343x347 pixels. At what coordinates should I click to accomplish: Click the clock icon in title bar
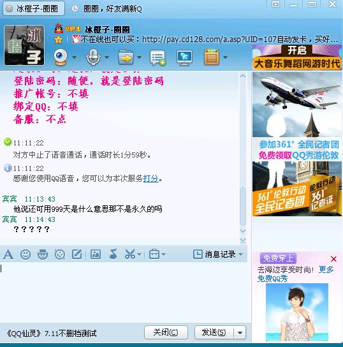pyautogui.click(x=75, y=9)
